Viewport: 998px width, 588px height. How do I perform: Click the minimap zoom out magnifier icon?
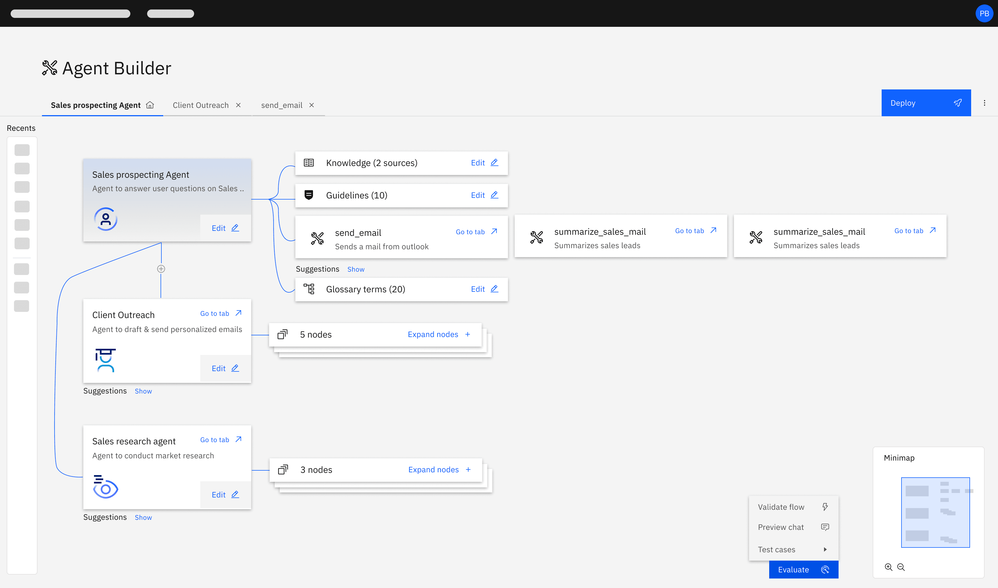pyautogui.click(x=901, y=567)
